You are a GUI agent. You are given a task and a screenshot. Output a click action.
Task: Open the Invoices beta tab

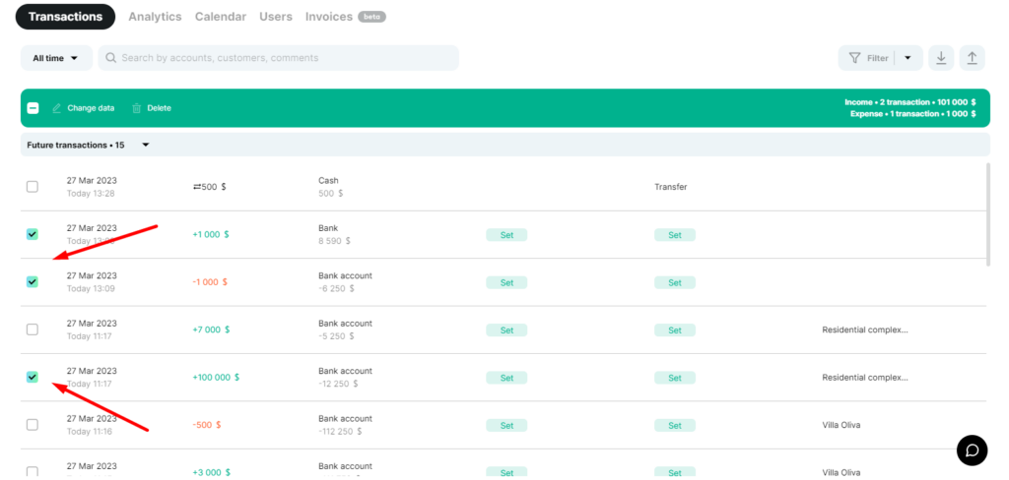[x=346, y=17]
